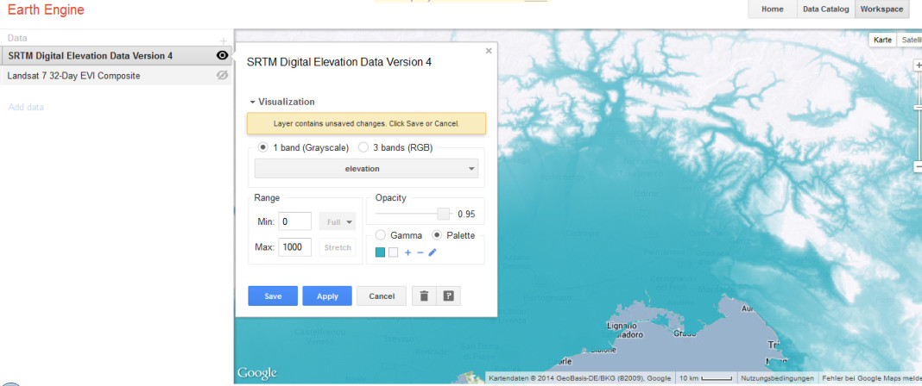Click the opacity value 0.95

[466, 215]
